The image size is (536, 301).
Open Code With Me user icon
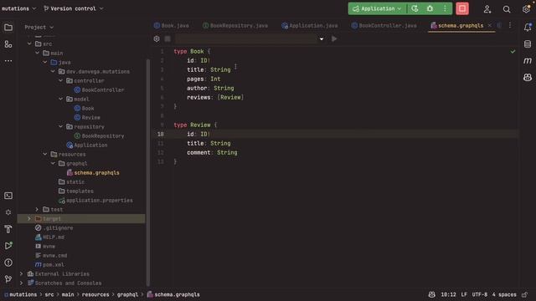487,9
